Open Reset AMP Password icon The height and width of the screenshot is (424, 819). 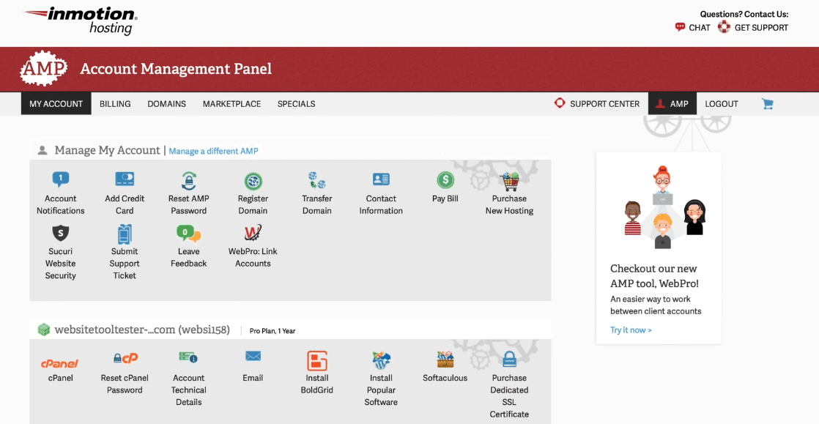(188, 181)
